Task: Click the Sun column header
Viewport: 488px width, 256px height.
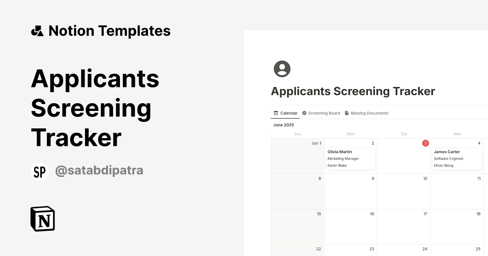Action: [298, 134]
